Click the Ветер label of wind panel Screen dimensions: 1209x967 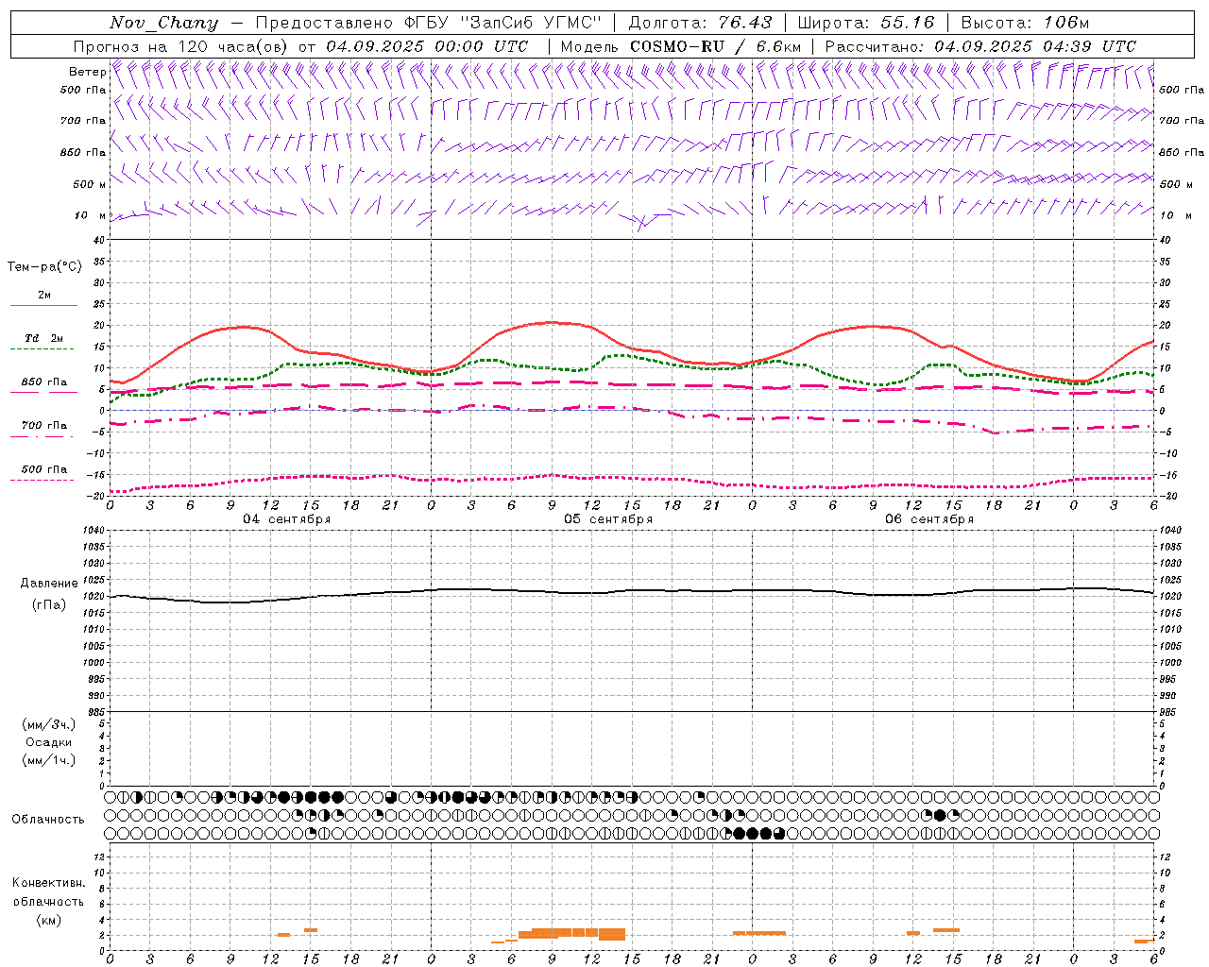click(x=87, y=72)
